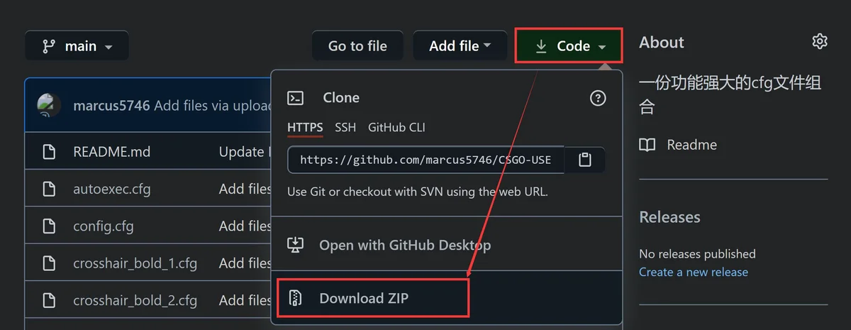Click the clone URL input field

[425, 160]
